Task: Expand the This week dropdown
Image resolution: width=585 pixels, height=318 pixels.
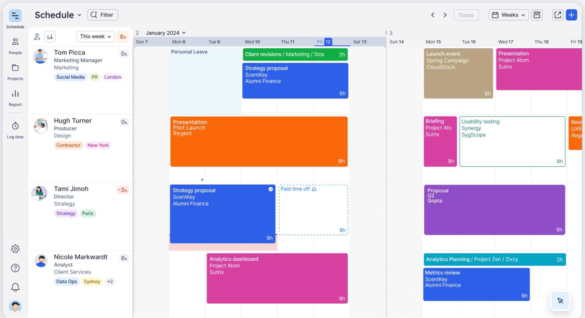Action: [x=95, y=37]
